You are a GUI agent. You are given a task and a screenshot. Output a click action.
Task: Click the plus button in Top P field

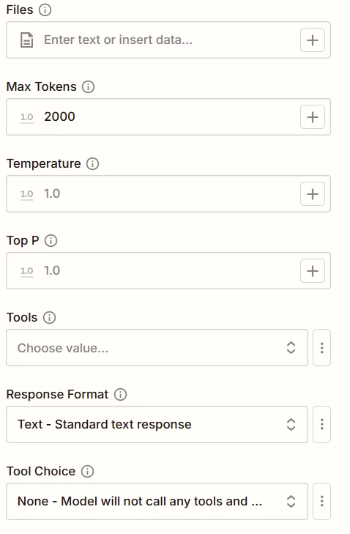(x=313, y=271)
